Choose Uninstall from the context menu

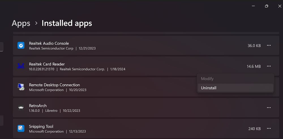point(209,88)
